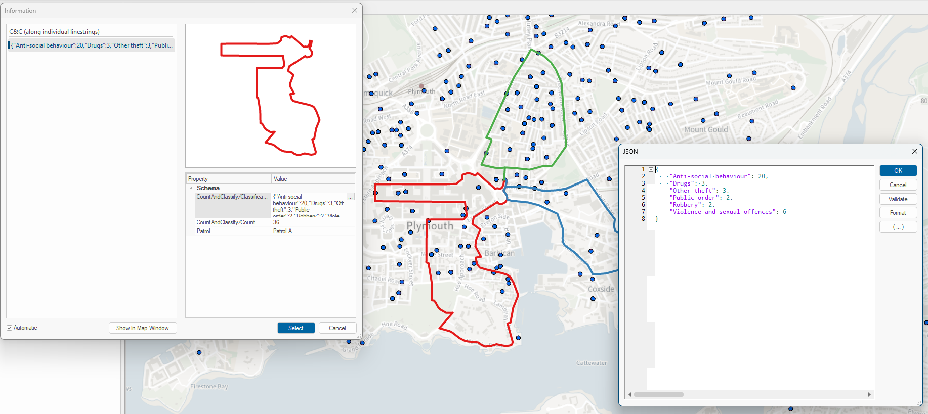Click the "Other theft" line in JSON editor
Viewport: 928px width, 414px height.
[x=699, y=191]
